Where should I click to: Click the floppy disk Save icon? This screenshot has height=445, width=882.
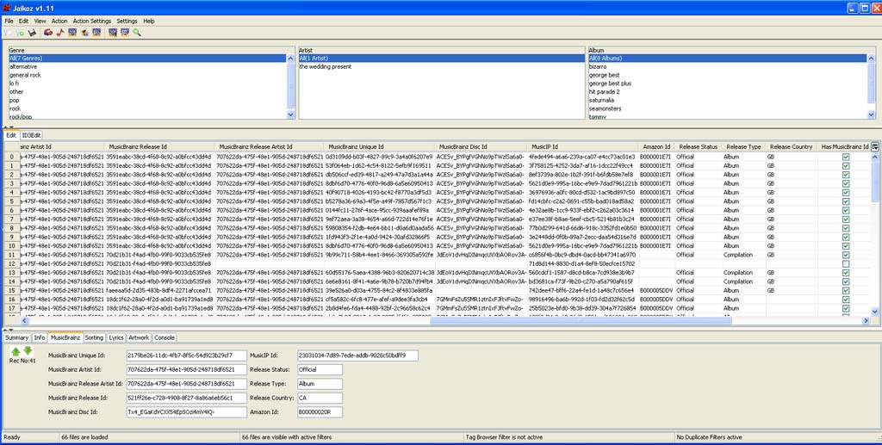(32, 33)
